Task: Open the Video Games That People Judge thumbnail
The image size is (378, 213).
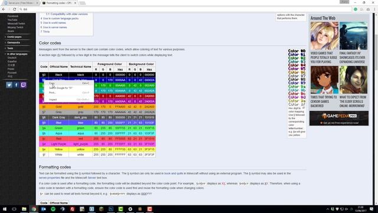Action: click(x=324, y=35)
